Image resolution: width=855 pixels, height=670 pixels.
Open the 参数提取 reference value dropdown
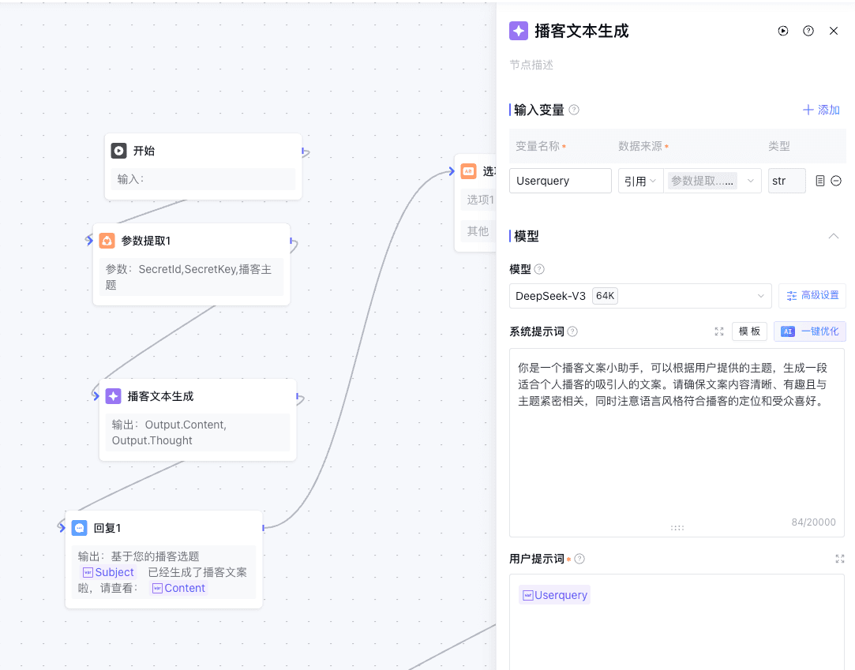point(712,181)
